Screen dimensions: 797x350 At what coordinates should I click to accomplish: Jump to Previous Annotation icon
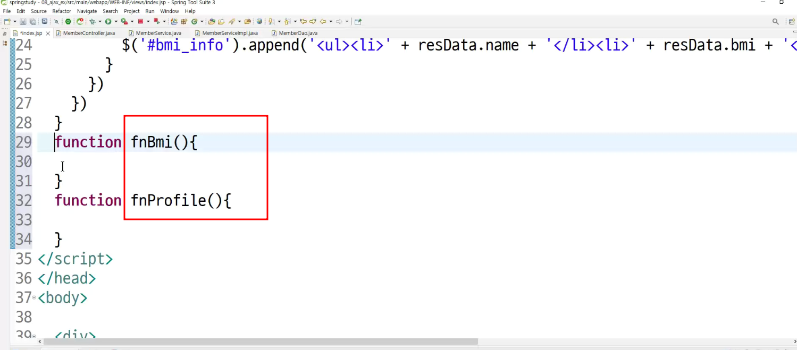click(x=287, y=22)
